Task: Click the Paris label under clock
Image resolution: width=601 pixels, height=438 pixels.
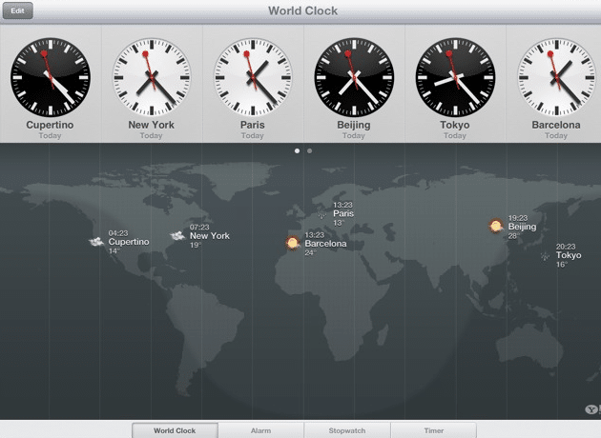Action: (252, 125)
